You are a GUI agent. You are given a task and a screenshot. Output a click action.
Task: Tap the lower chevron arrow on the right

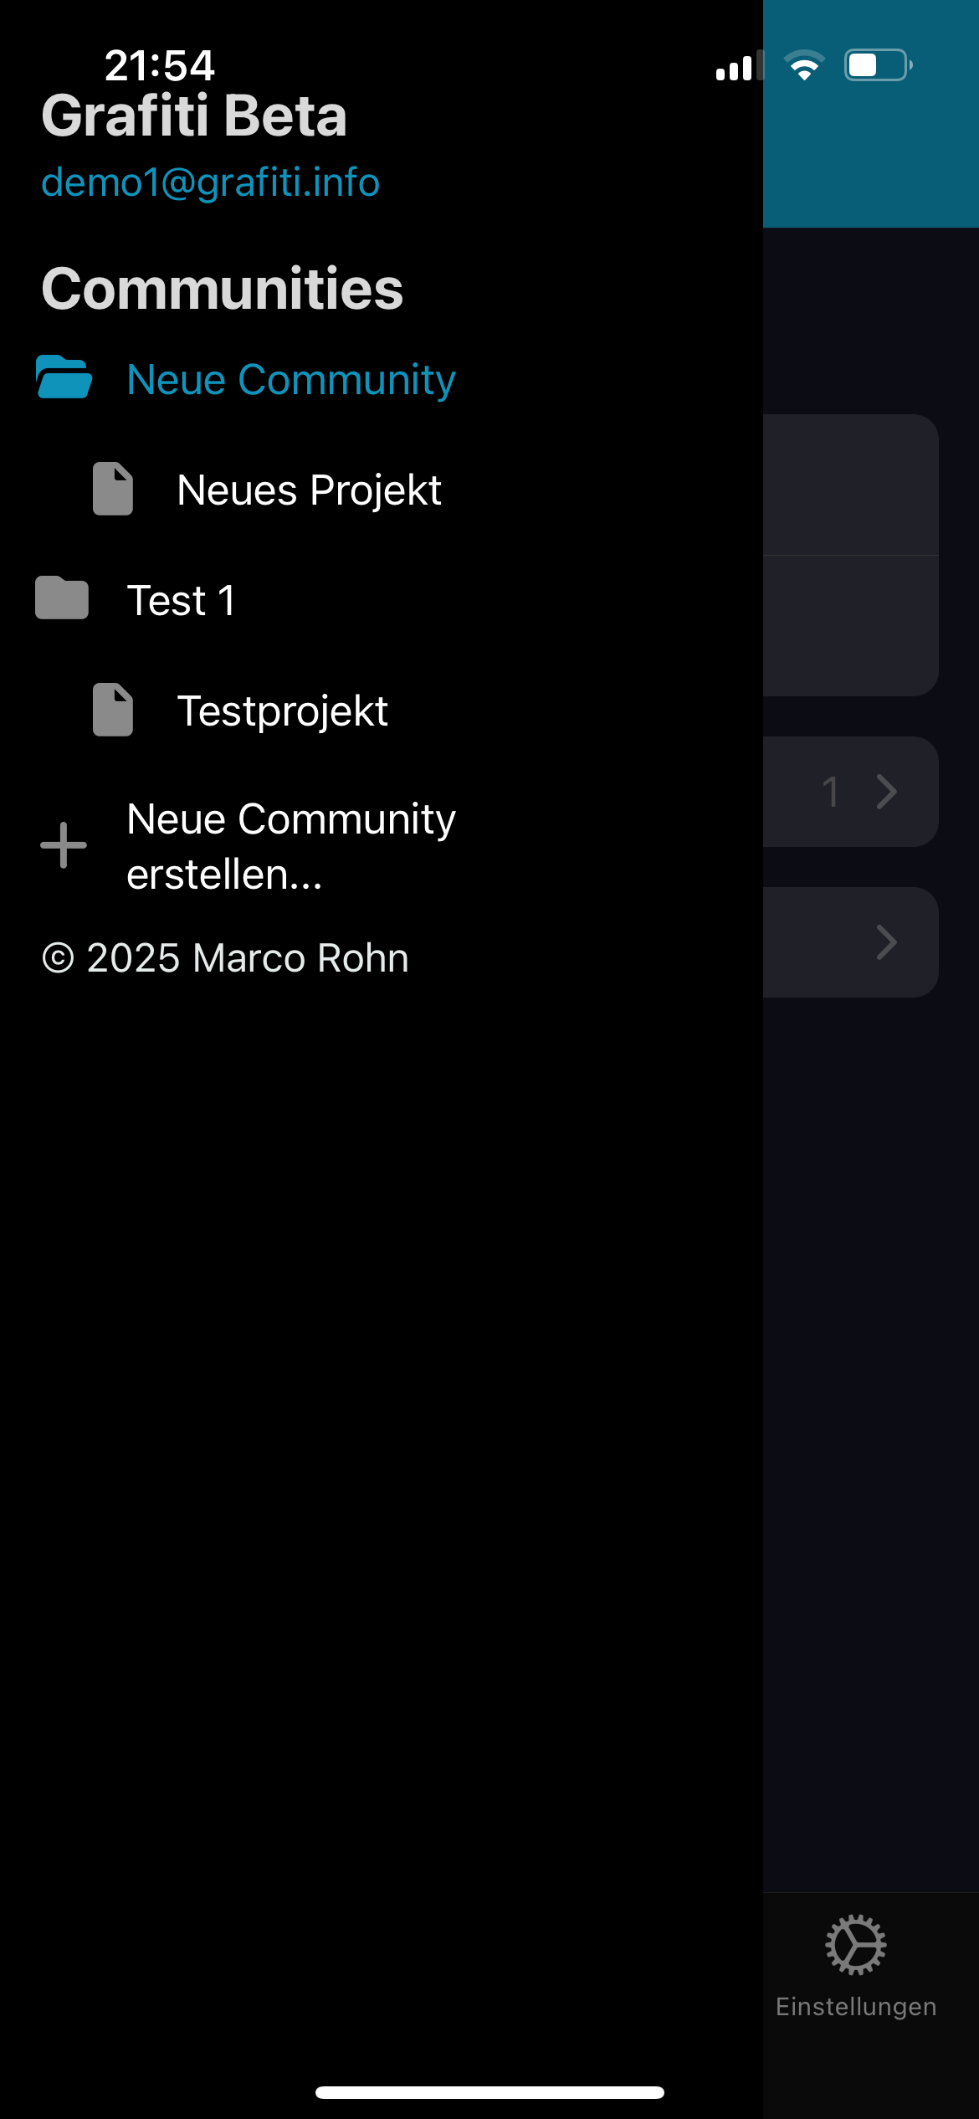pyautogui.click(x=886, y=942)
